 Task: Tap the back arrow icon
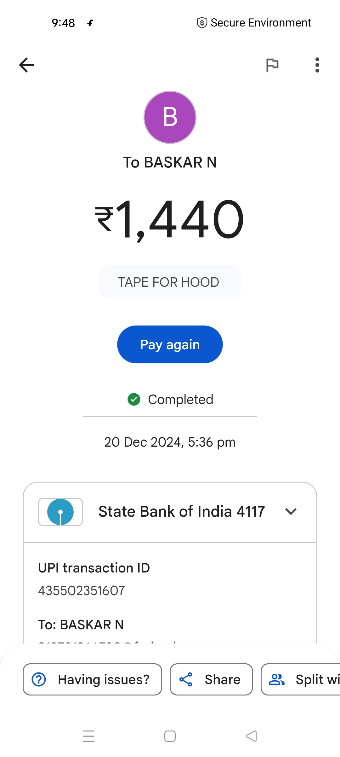pos(26,65)
